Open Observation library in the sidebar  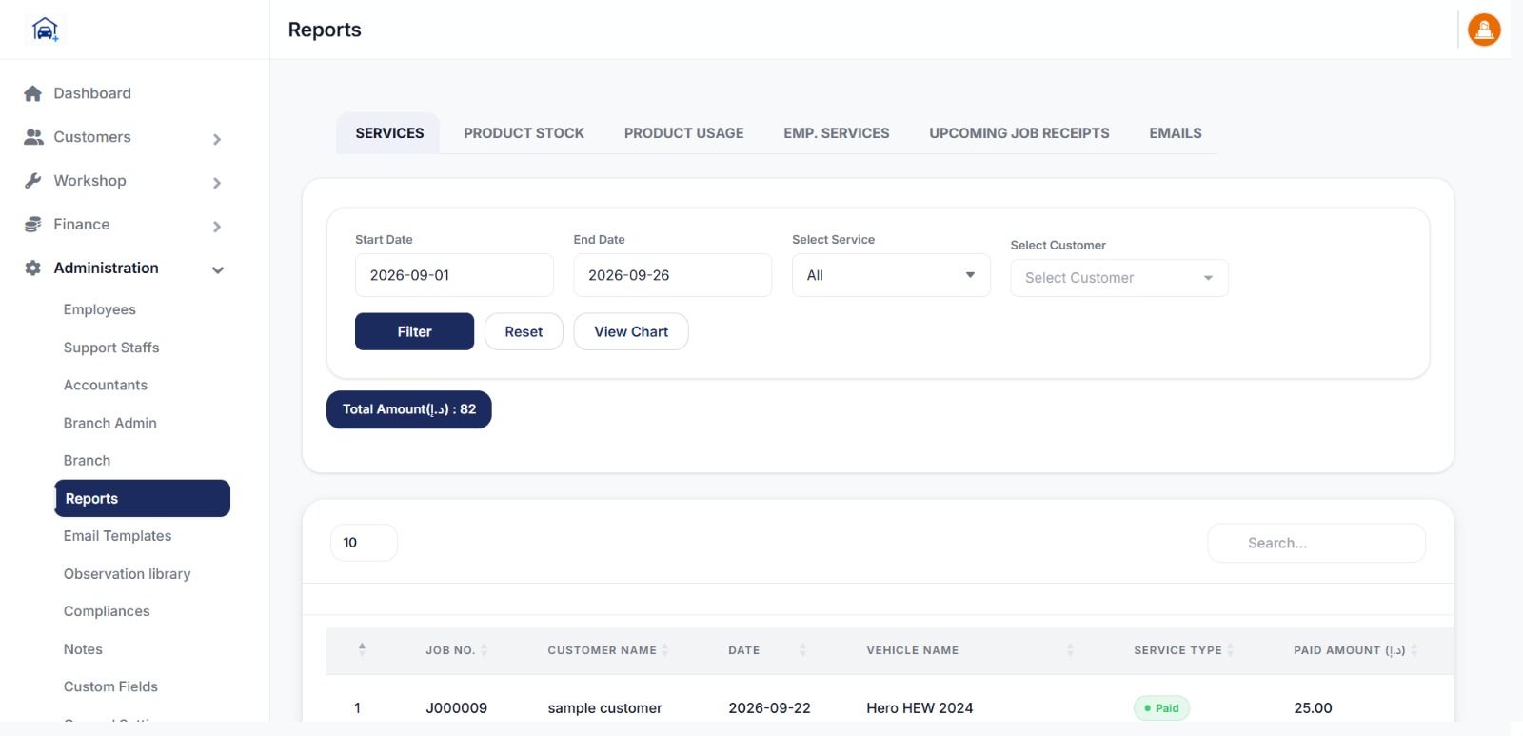(x=128, y=574)
